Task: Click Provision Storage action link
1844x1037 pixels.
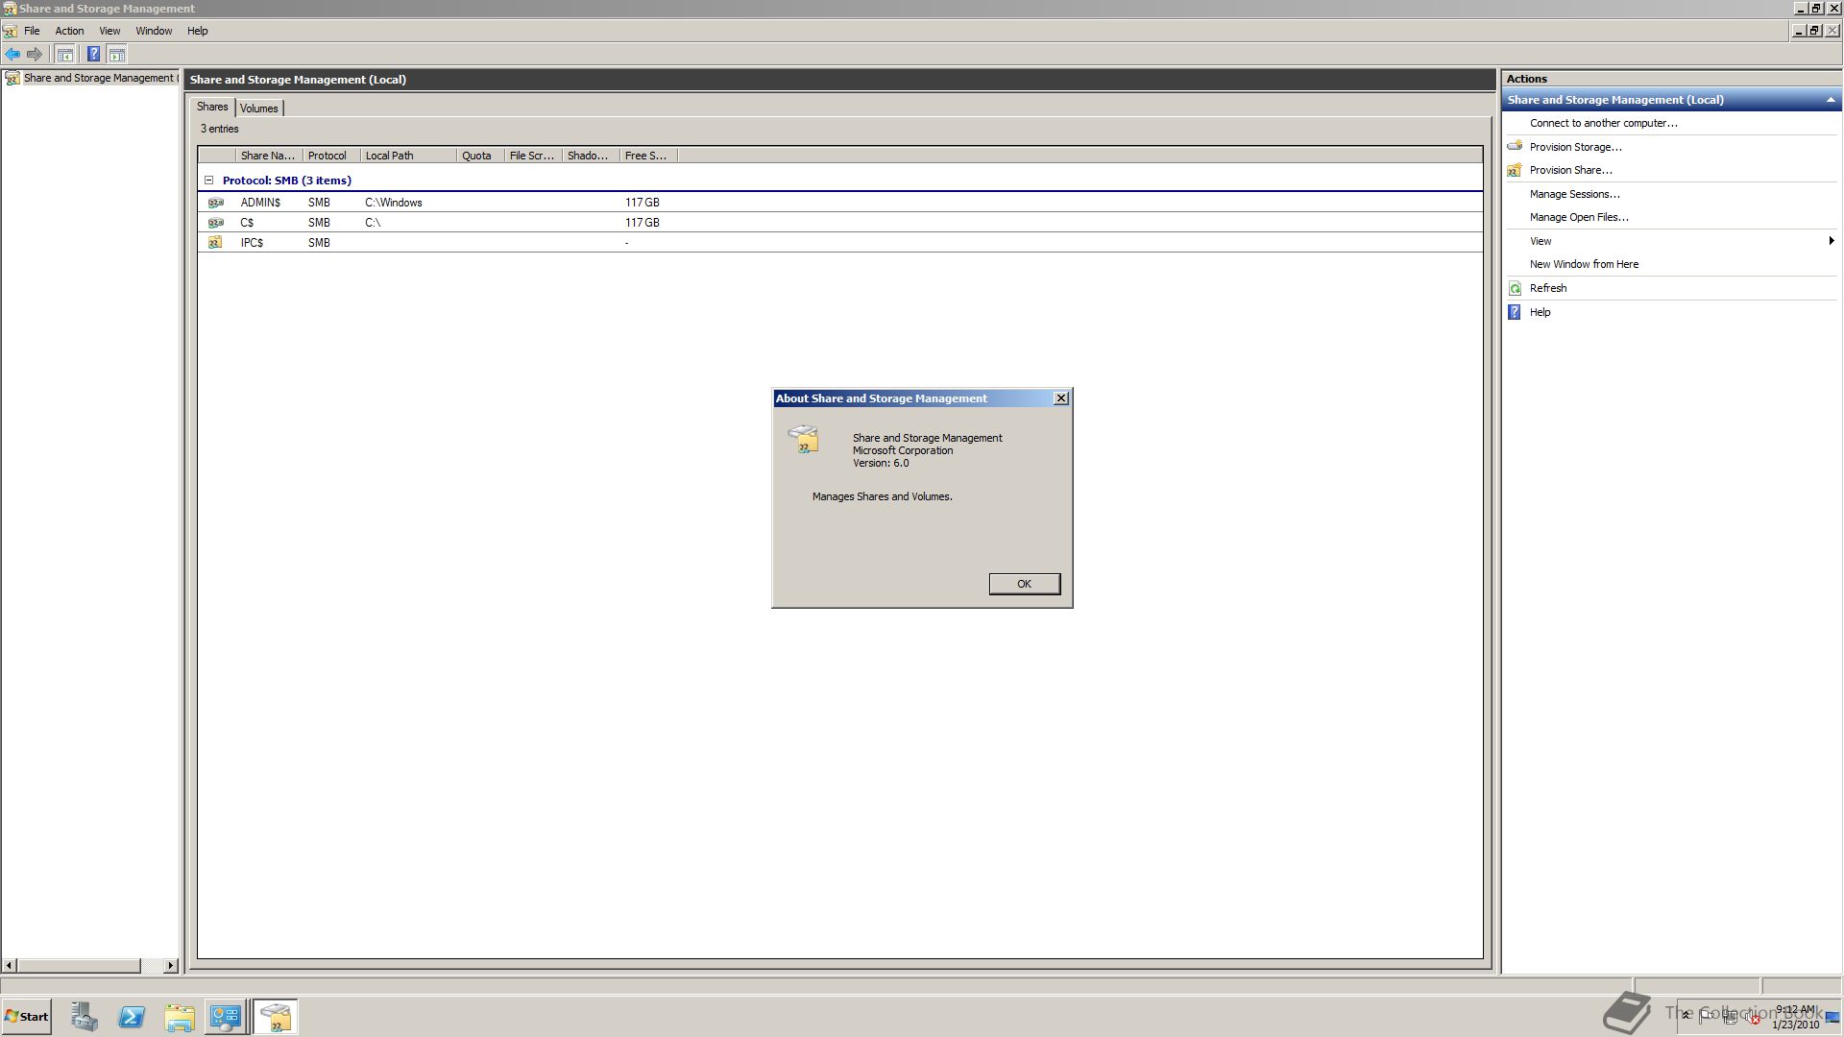Action: click(1575, 147)
